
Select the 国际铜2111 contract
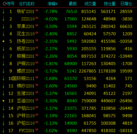(23, 79)
